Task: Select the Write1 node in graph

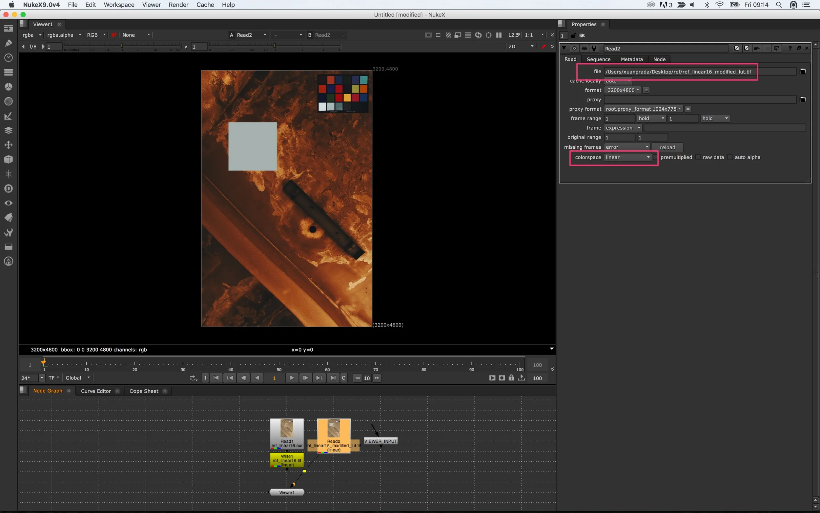Action: click(286, 460)
